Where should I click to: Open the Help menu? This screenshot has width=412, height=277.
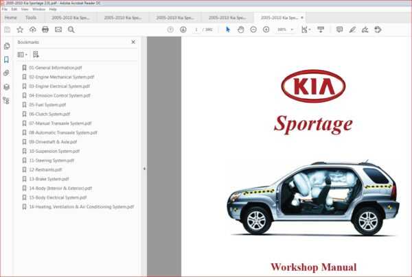pyautogui.click(x=53, y=9)
